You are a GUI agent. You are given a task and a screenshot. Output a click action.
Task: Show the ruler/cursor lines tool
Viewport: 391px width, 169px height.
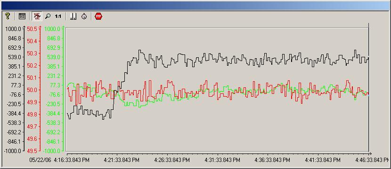(x=73, y=16)
